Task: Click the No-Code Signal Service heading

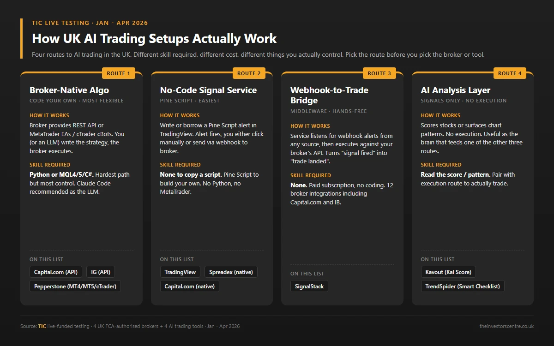Action: coord(208,90)
